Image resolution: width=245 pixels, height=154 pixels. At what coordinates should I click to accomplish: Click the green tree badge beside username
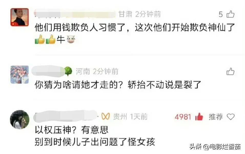point(68,71)
